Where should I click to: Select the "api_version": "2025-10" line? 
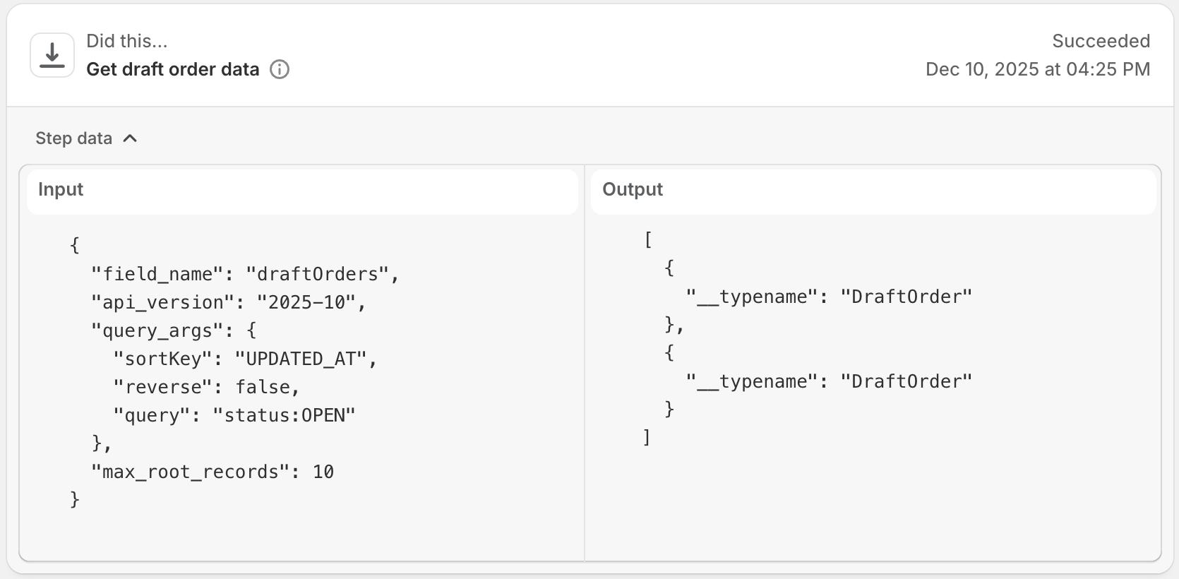(x=229, y=302)
